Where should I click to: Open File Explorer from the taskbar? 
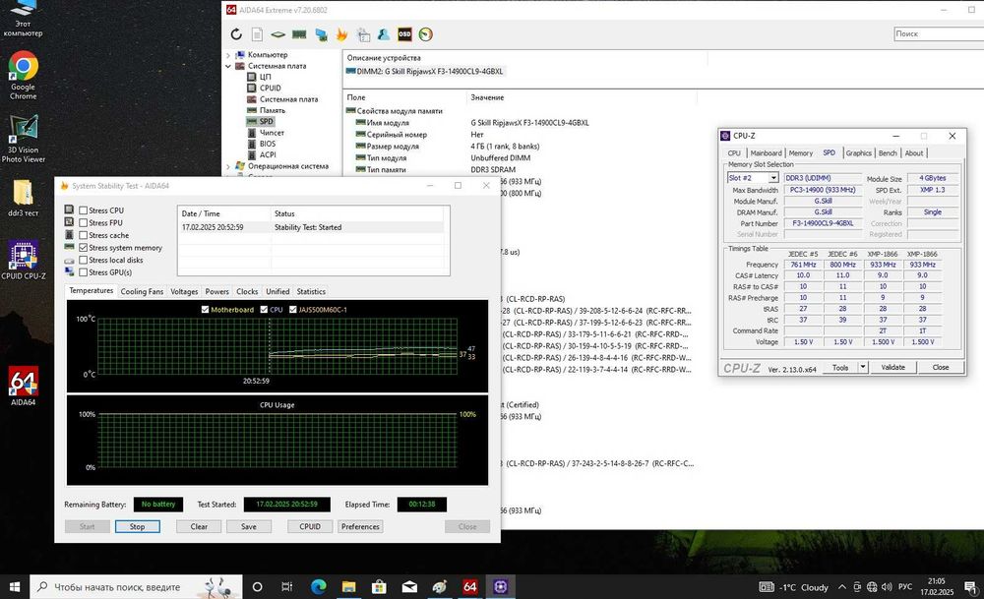[x=349, y=586]
